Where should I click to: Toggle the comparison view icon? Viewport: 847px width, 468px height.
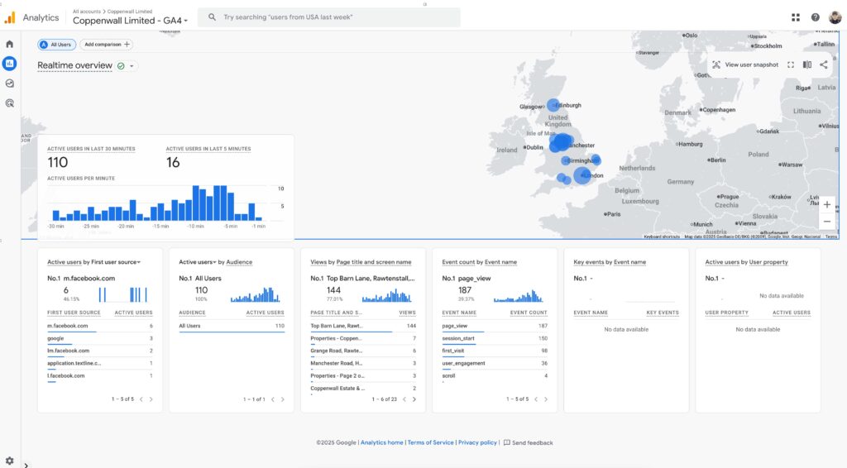[x=807, y=64]
